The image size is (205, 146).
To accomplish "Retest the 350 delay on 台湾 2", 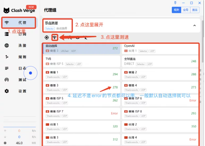I will tap(193, 126).
